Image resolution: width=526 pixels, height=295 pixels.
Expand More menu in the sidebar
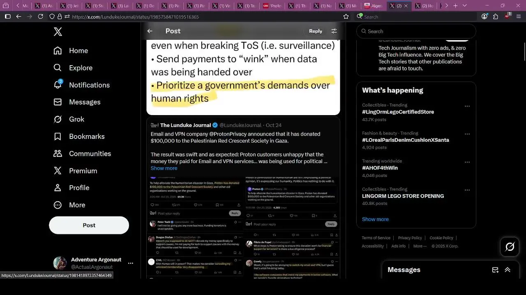(69, 205)
